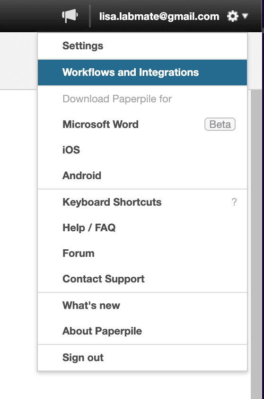264x399 pixels.
Task: Choose the Android download option
Action: pyautogui.click(x=142, y=176)
